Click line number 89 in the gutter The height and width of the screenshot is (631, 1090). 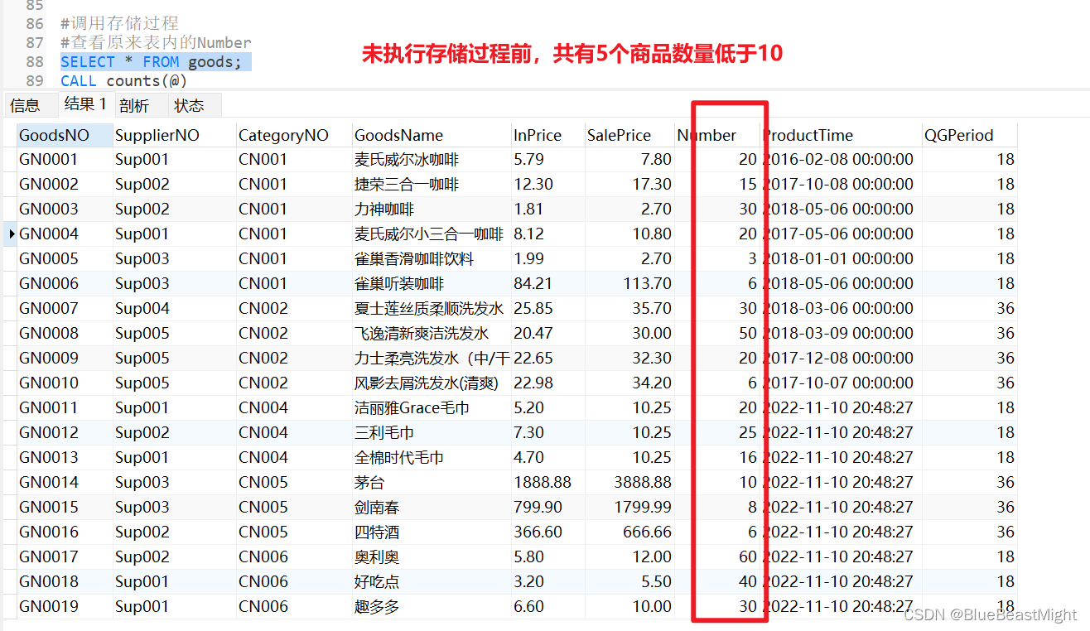(x=35, y=80)
